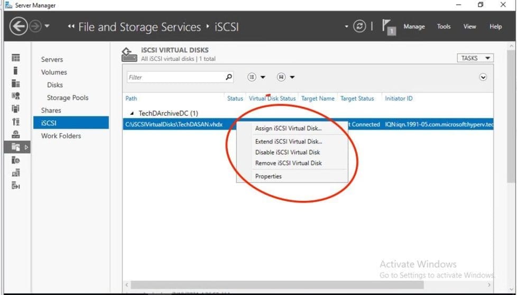Select the Local Server sidebar icon

(x=16, y=70)
